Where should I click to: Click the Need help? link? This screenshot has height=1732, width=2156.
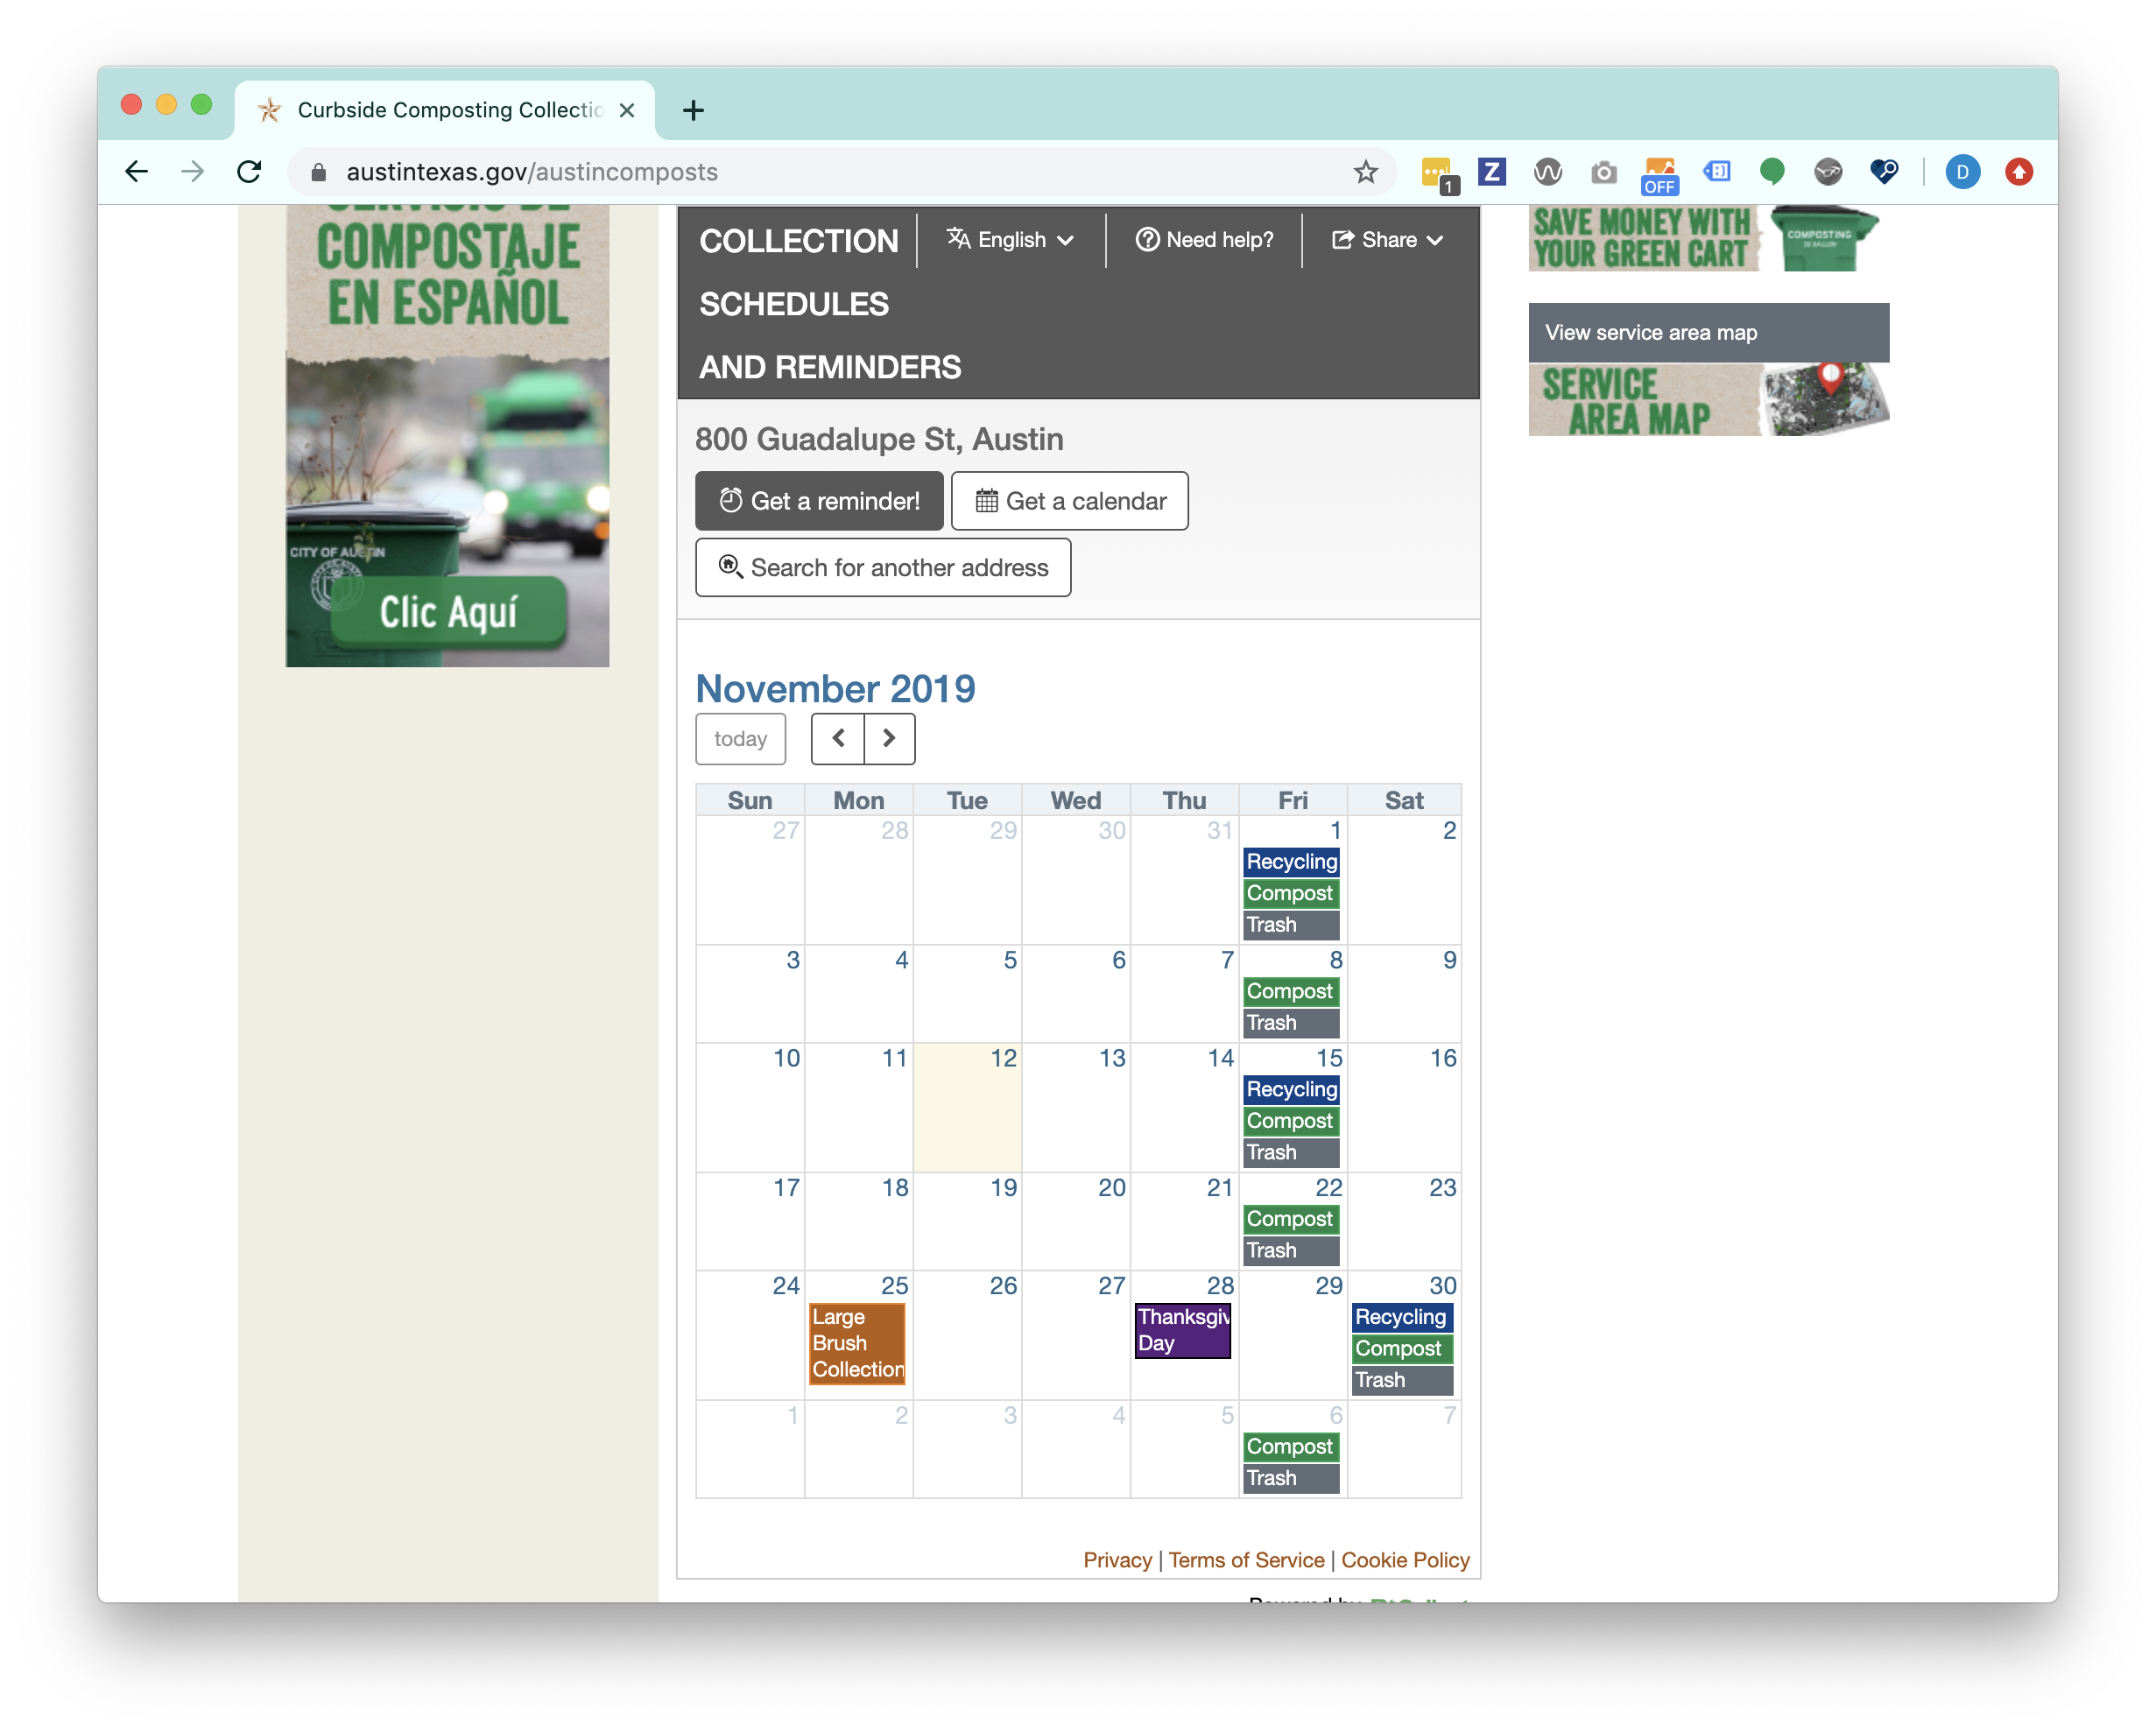point(1204,240)
